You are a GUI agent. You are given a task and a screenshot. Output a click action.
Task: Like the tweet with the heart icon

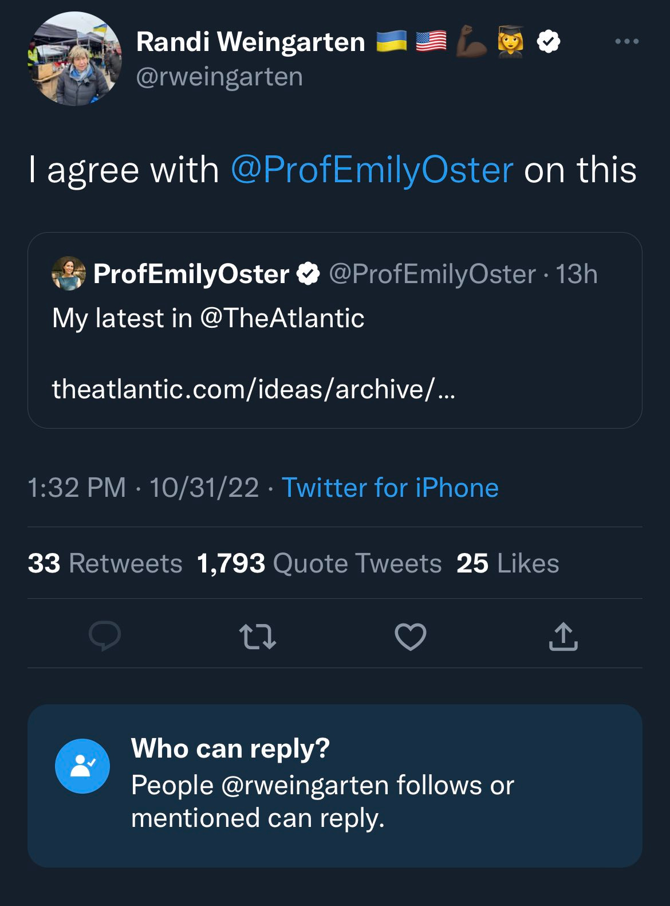point(411,636)
